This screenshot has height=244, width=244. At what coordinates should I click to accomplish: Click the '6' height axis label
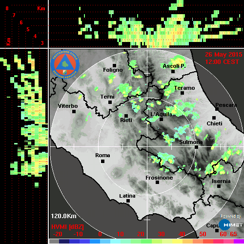[21, 22]
